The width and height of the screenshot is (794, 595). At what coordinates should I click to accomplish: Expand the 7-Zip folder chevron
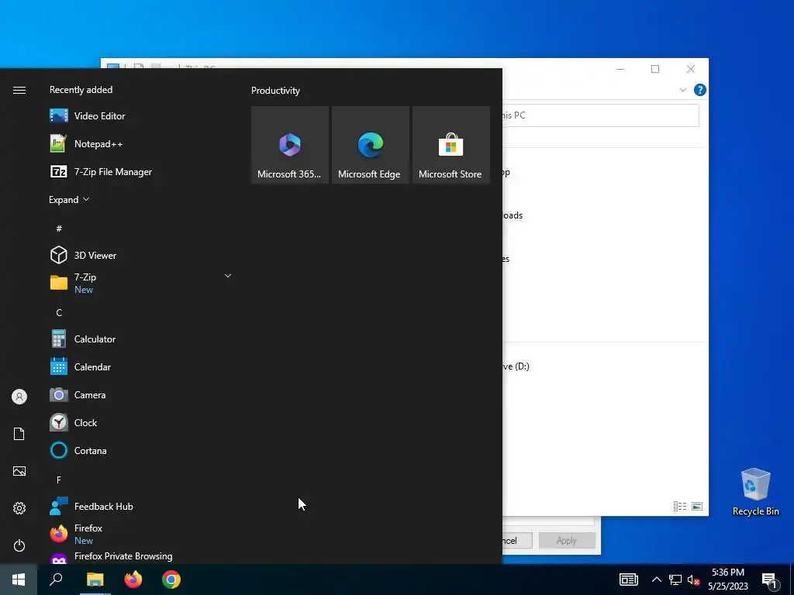228,276
